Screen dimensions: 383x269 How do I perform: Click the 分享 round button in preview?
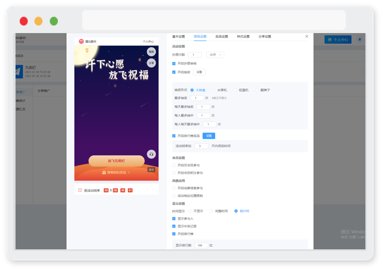[x=152, y=63]
